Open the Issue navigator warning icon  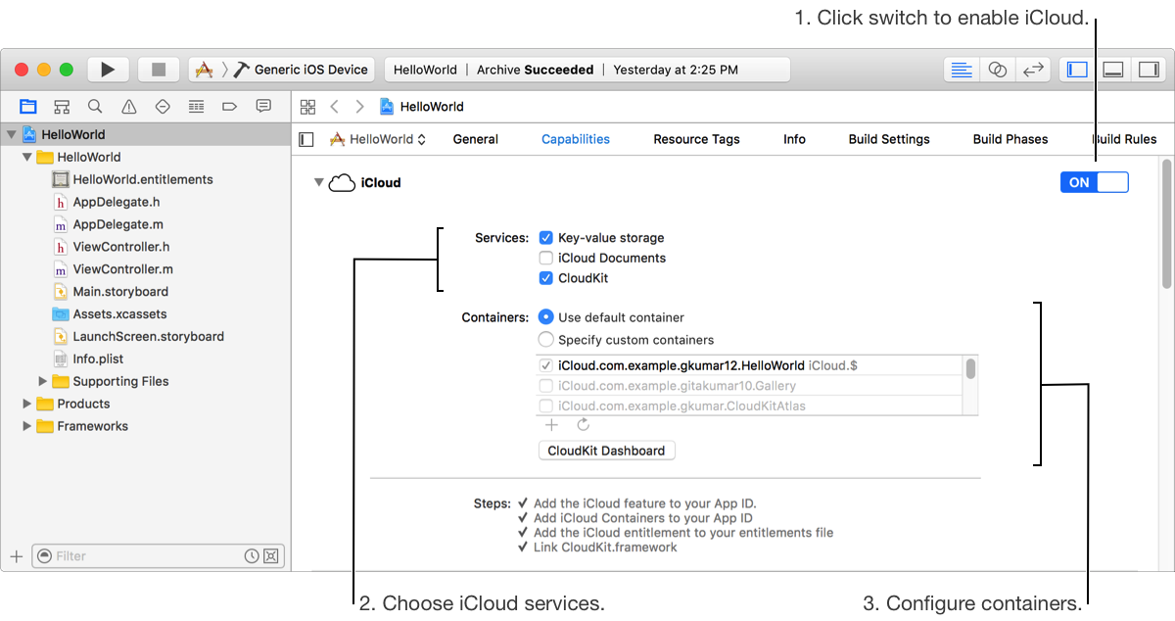click(128, 106)
